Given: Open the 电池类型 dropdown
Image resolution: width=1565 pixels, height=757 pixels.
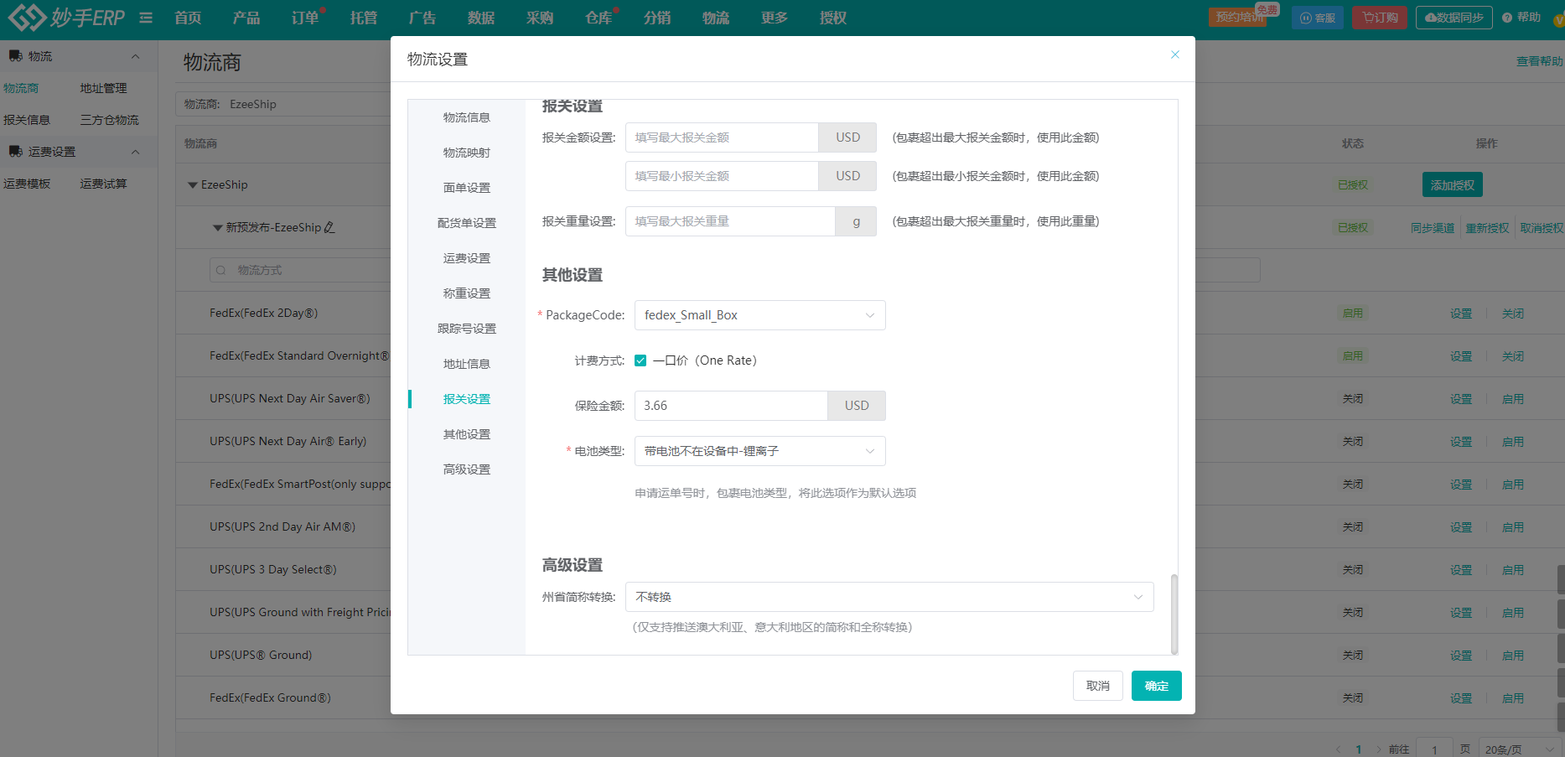Looking at the screenshot, I should (759, 451).
